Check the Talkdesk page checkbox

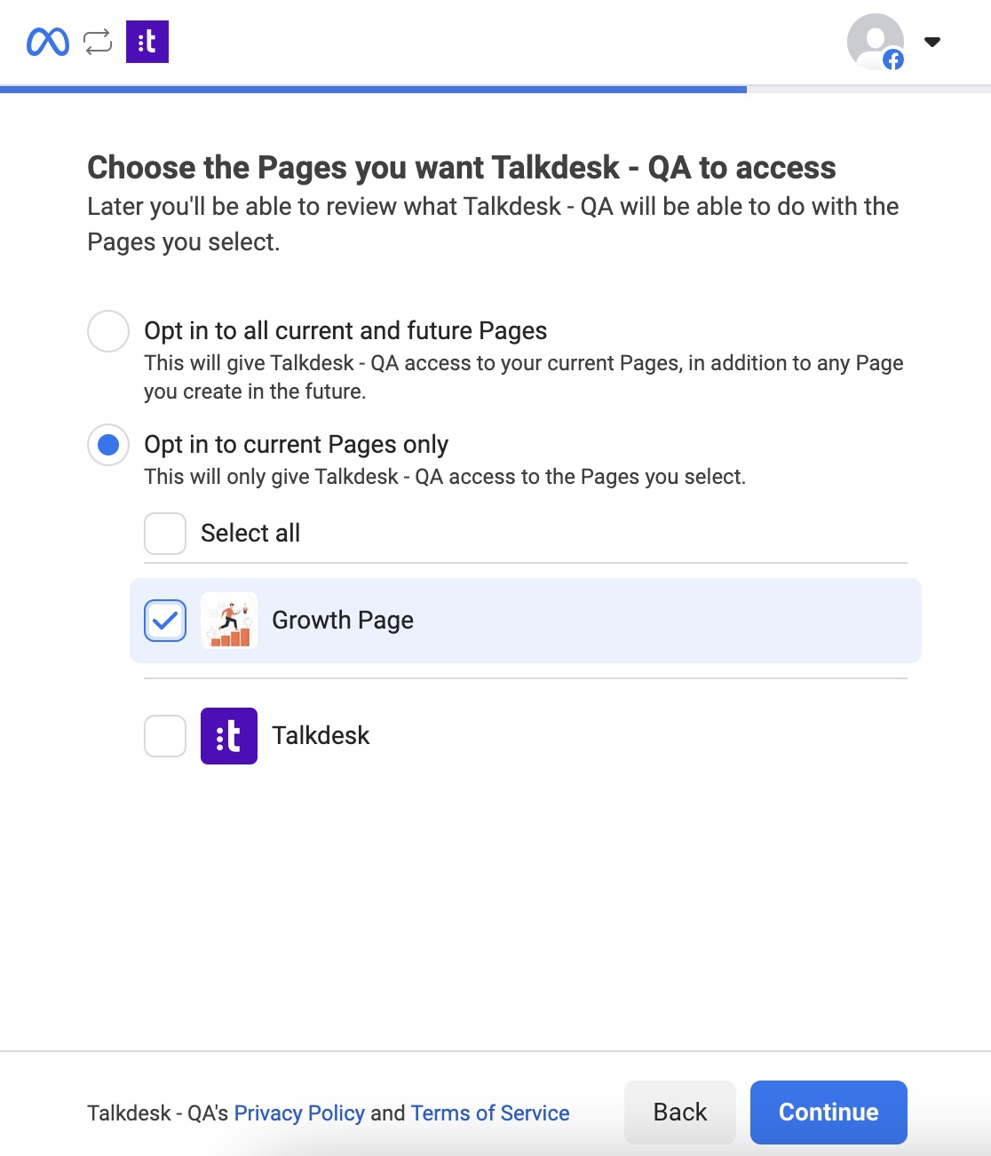click(165, 736)
